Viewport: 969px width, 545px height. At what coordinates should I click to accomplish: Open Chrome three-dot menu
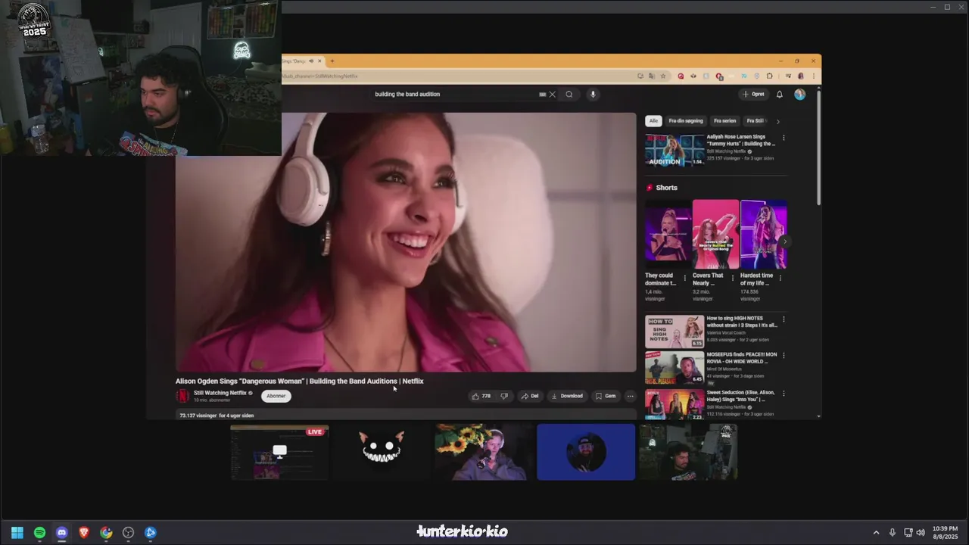coord(814,76)
